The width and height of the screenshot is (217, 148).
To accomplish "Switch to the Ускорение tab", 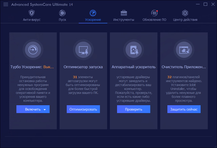I will point(93,20).
